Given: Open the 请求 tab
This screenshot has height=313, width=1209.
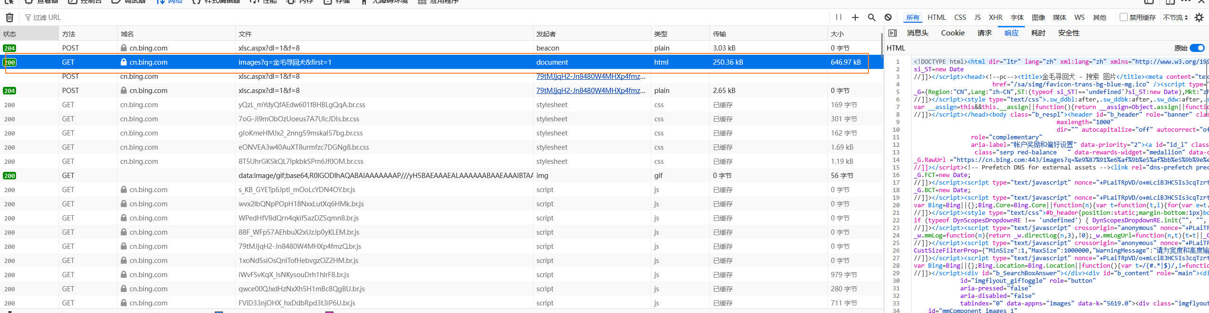Looking at the screenshot, I should coord(985,33).
